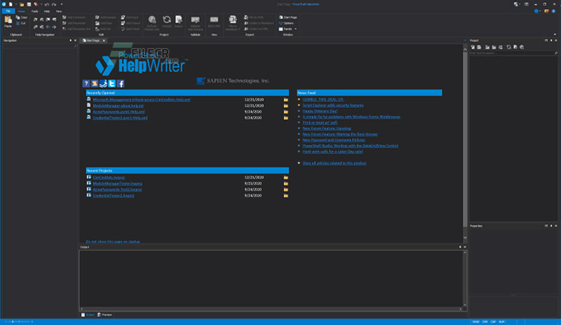This screenshot has height=325, width=561.
Task: Click the save icon in quick access toolbar
Action: coord(29,4)
